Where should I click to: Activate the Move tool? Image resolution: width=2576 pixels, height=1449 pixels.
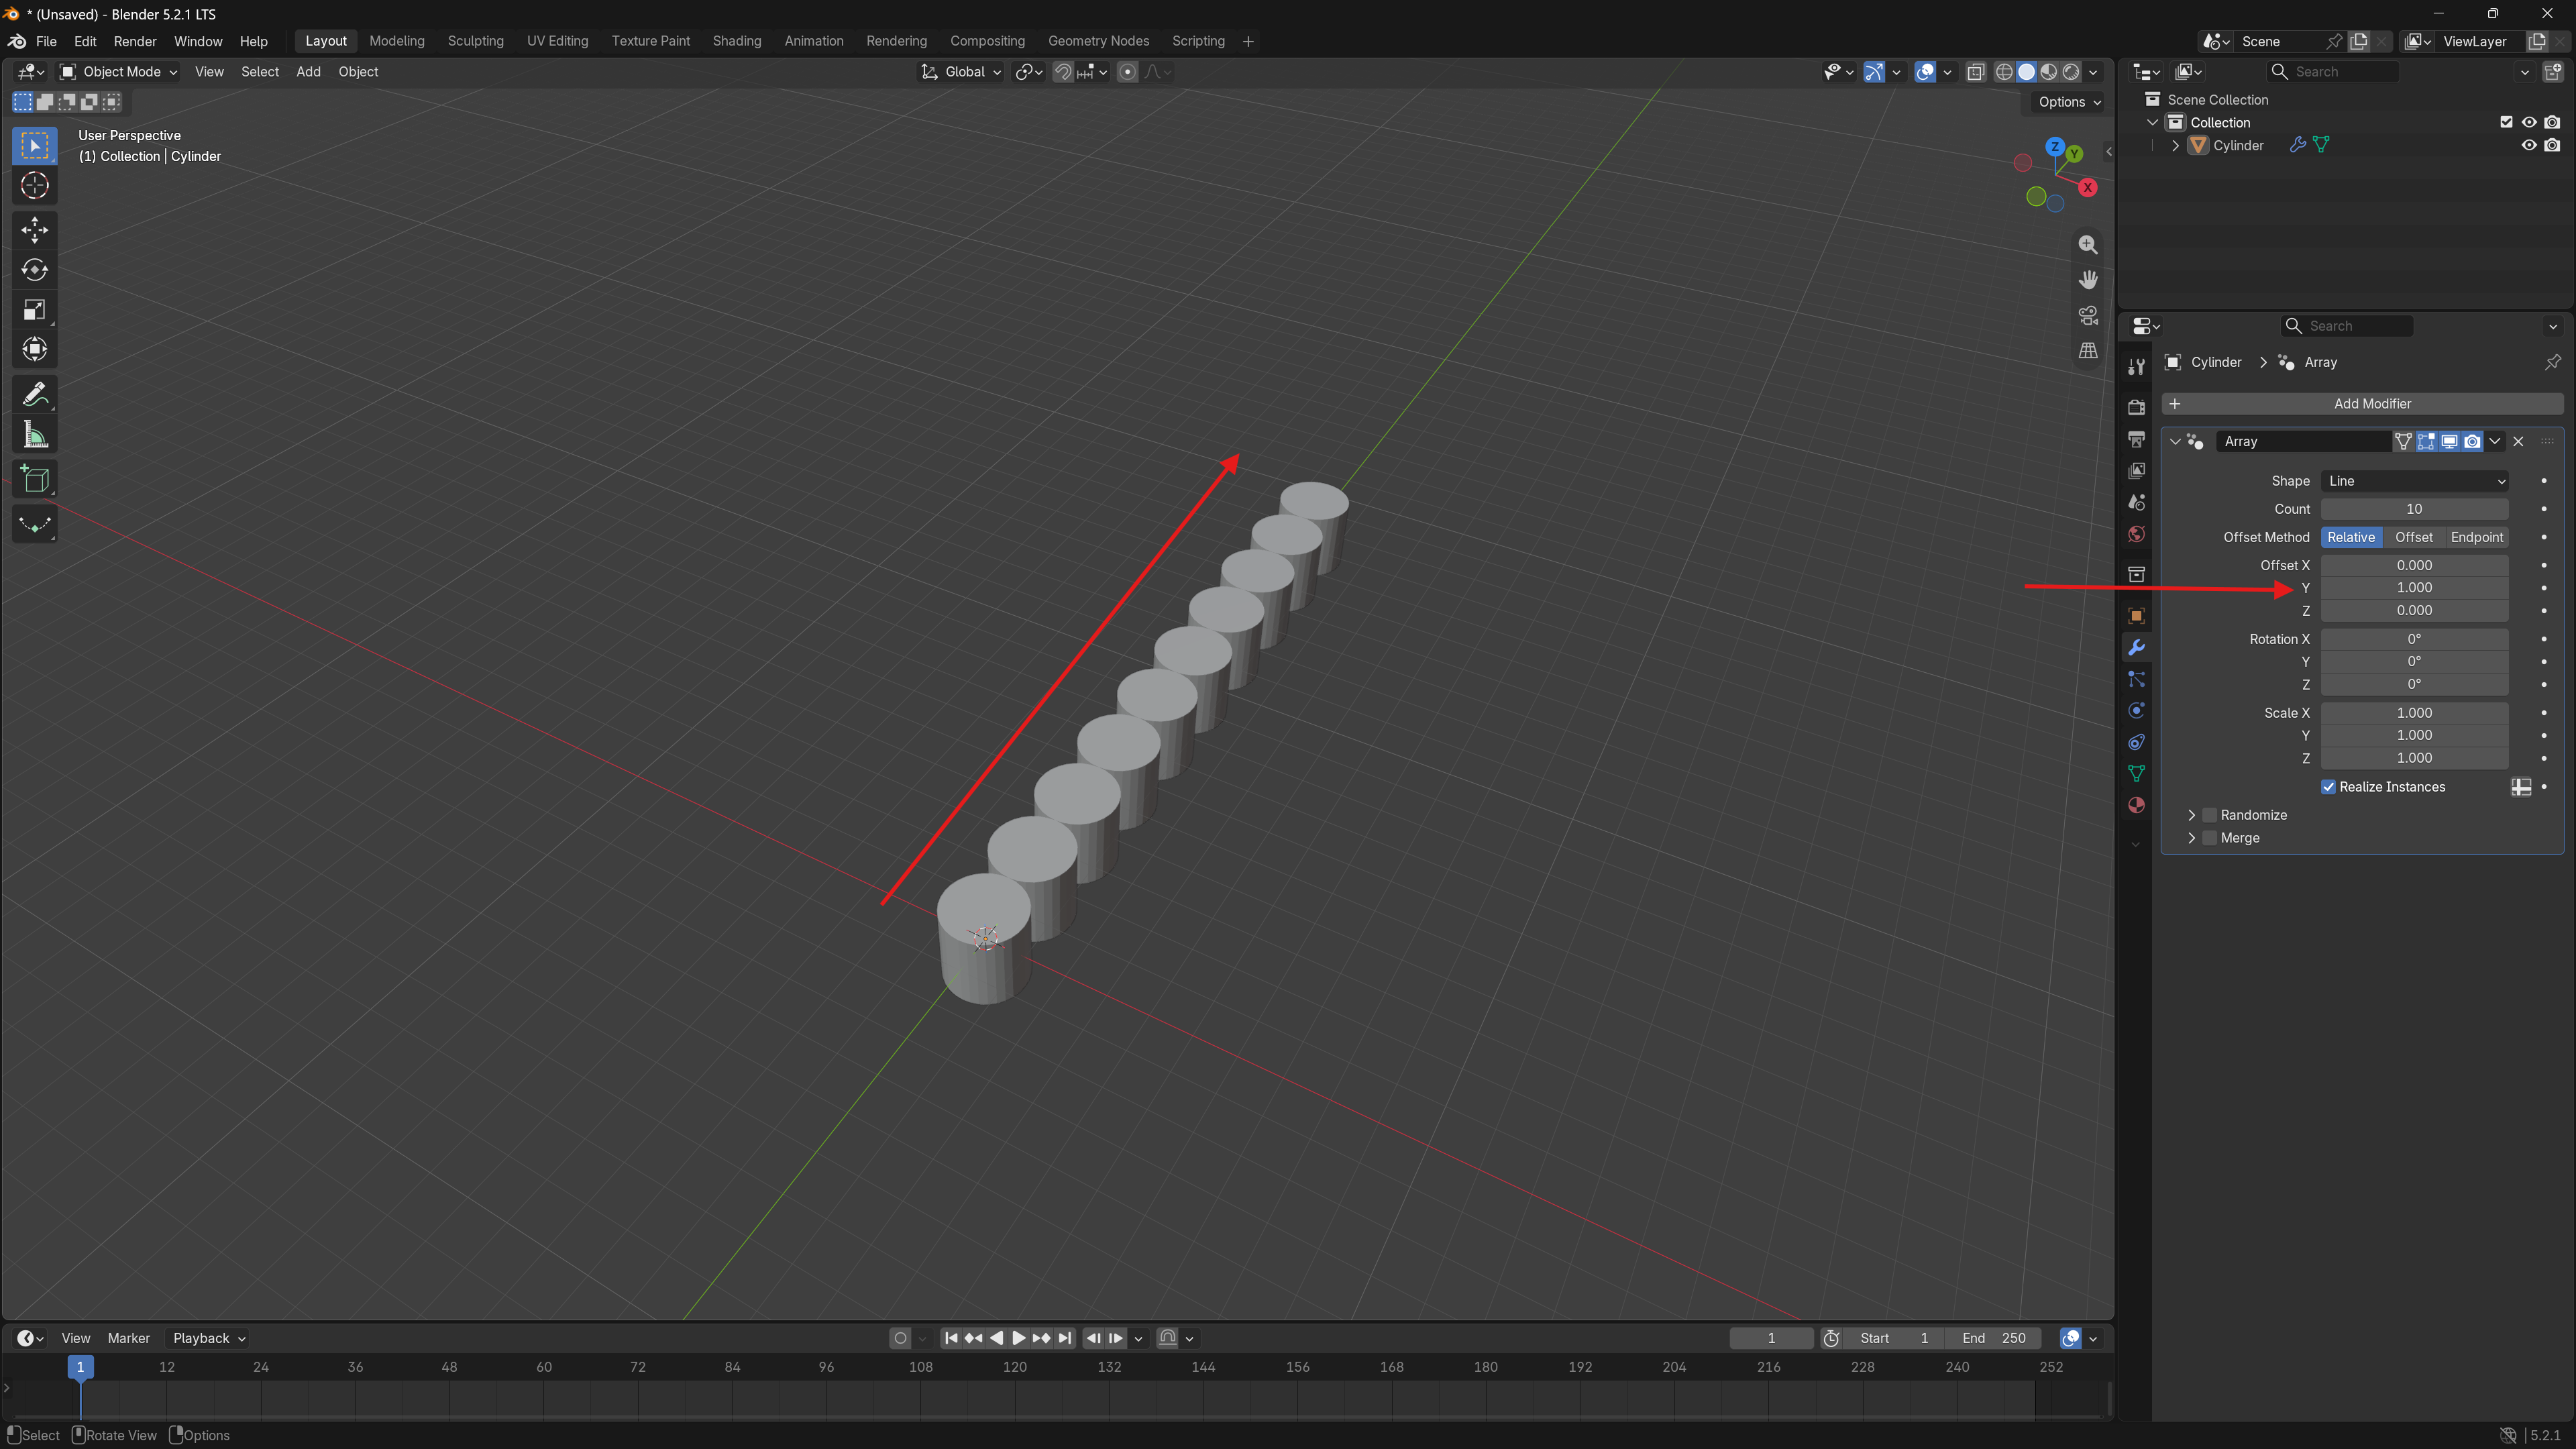[x=35, y=230]
